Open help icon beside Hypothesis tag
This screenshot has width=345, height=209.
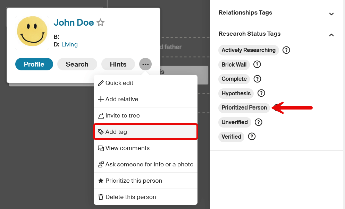(x=261, y=93)
